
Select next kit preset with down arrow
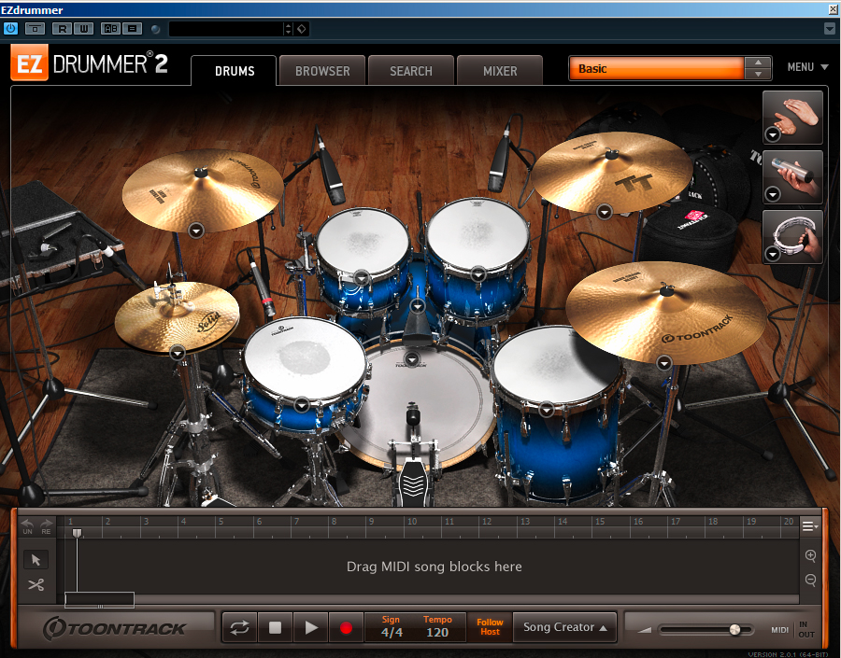tap(758, 75)
